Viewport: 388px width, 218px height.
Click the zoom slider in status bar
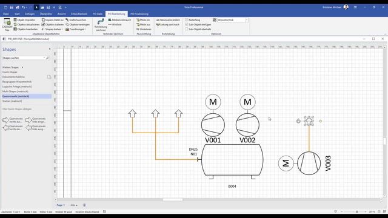click(357, 212)
